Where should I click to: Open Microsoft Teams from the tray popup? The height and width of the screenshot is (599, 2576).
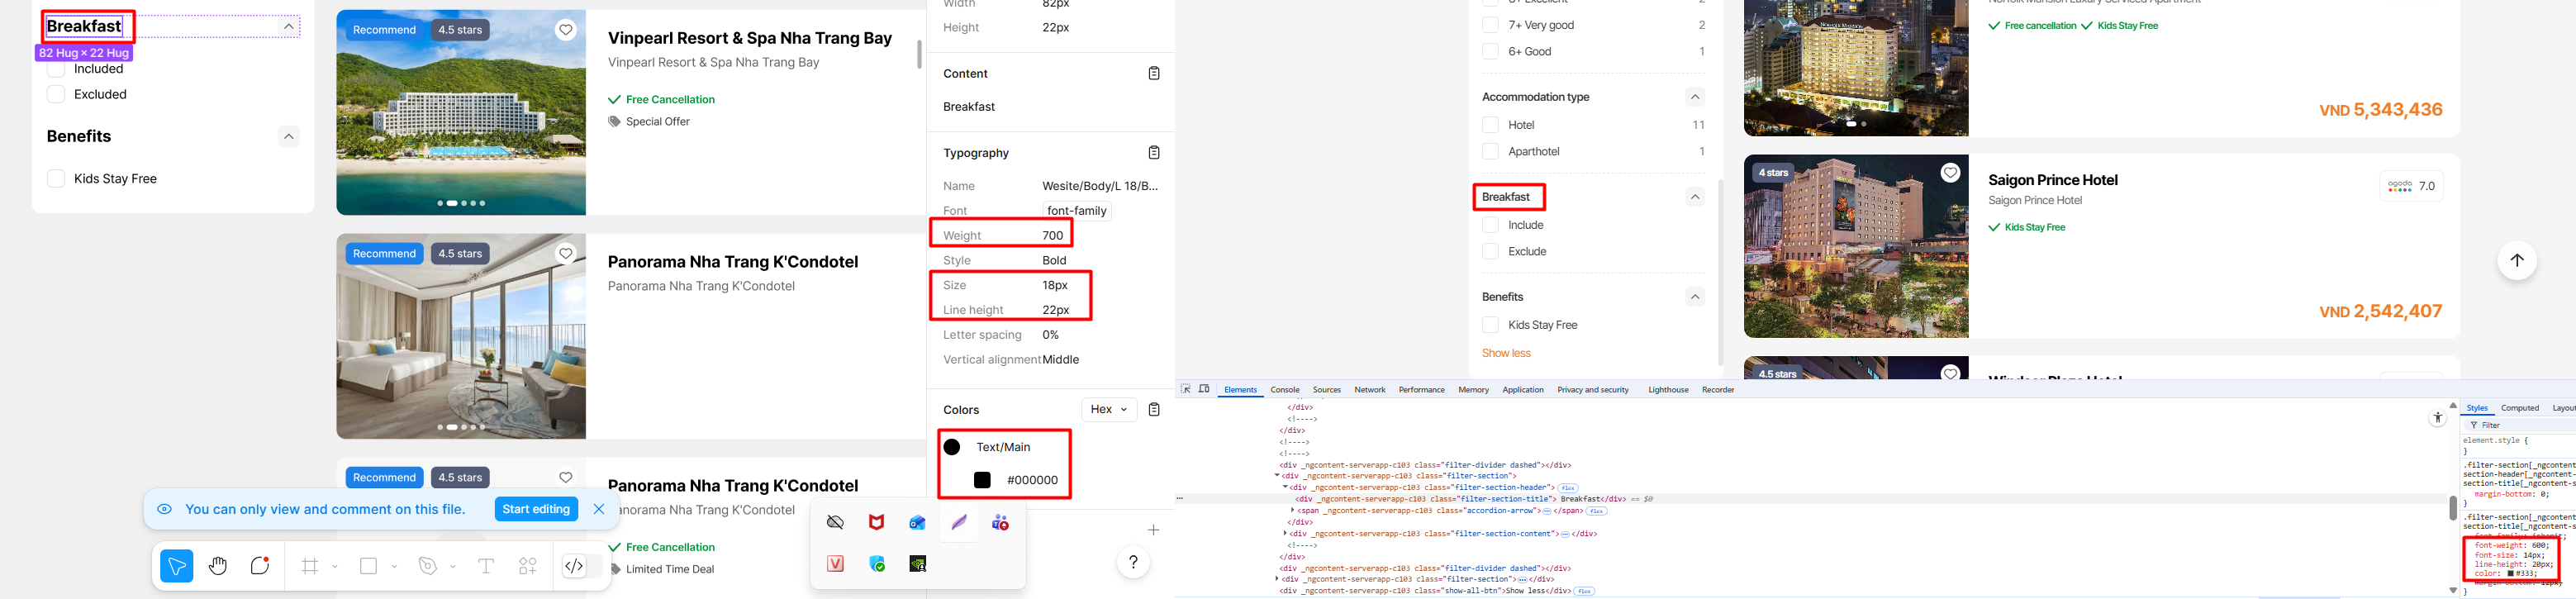[x=1000, y=522]
